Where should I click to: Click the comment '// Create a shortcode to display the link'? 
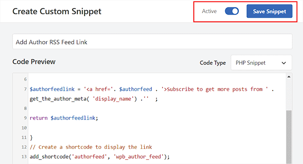pos(91,147)
